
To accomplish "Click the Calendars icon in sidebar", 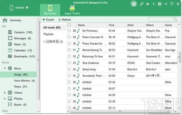I will (10, 50).
